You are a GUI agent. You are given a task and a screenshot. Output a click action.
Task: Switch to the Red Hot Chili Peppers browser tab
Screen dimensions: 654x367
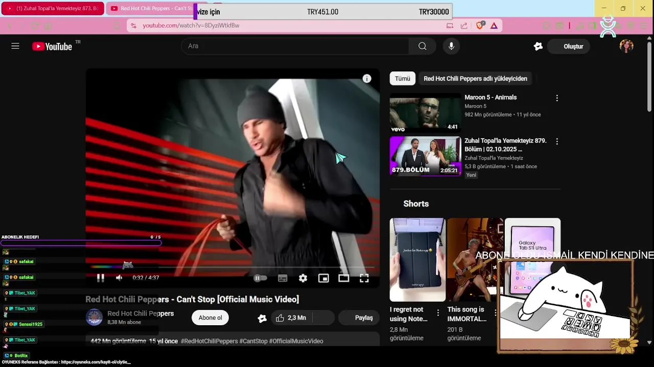(151, 9)
